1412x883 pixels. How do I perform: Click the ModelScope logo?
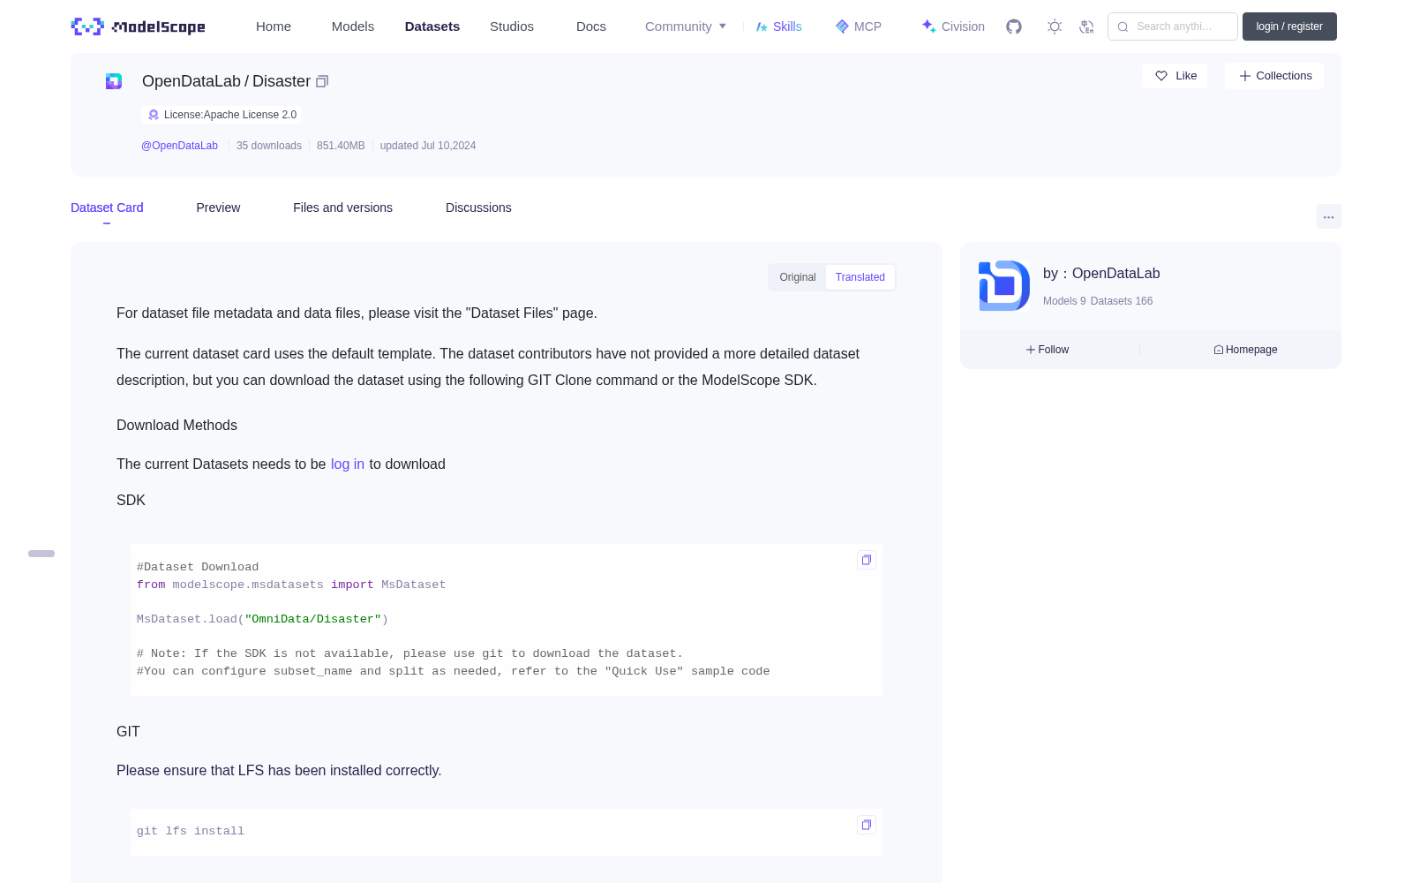tap(139, 26)
